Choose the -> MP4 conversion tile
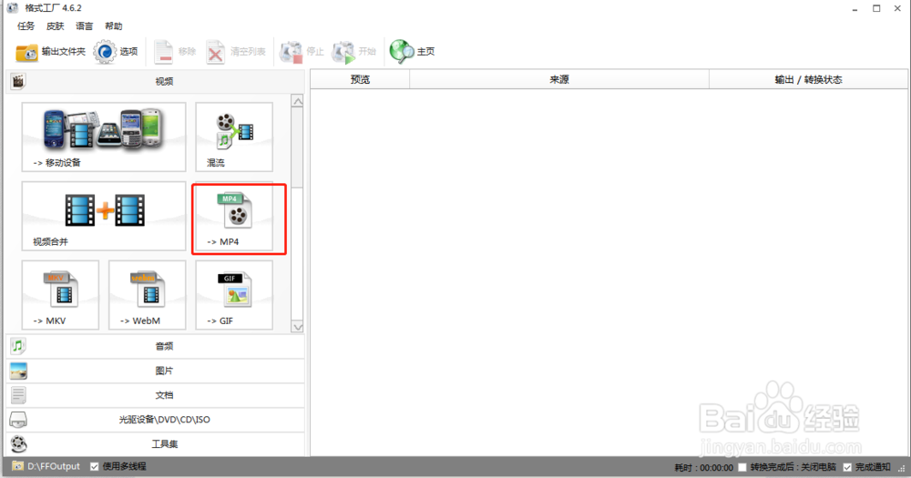The height and width of the screenshot is (478, 911). coord(234,216)
